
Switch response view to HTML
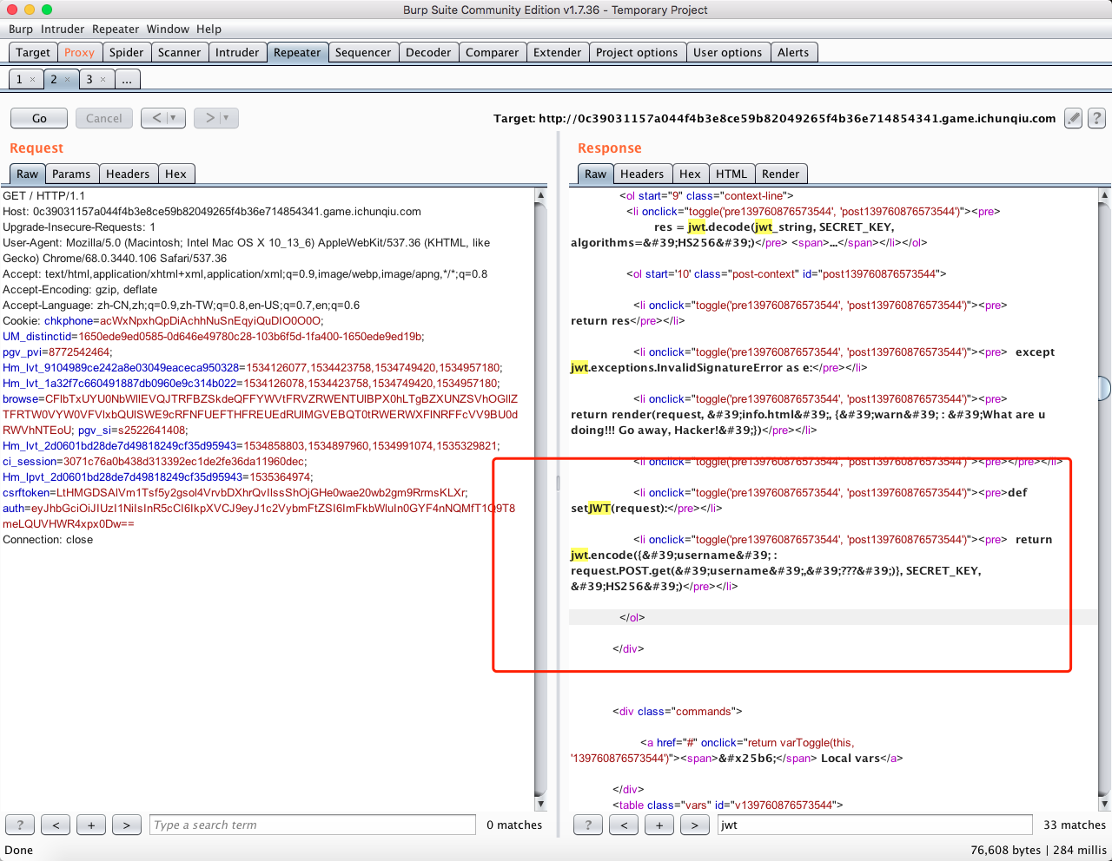coord(731,174)
